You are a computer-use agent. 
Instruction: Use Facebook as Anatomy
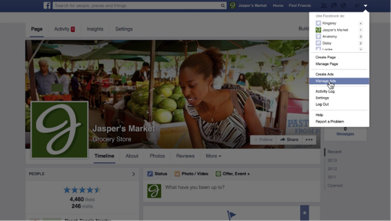coord(330,36)
